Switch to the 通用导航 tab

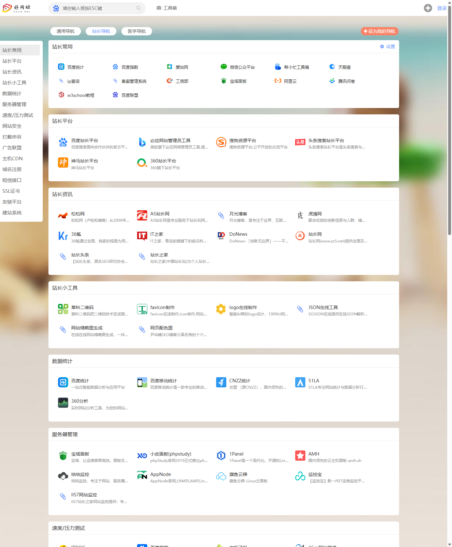pyautogui.click(x=65, y=31)
